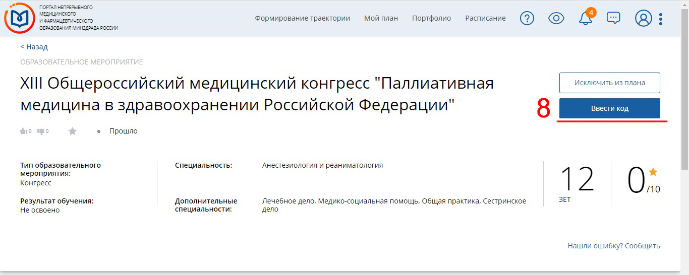Toggle the accessibility eye icon

556,18
